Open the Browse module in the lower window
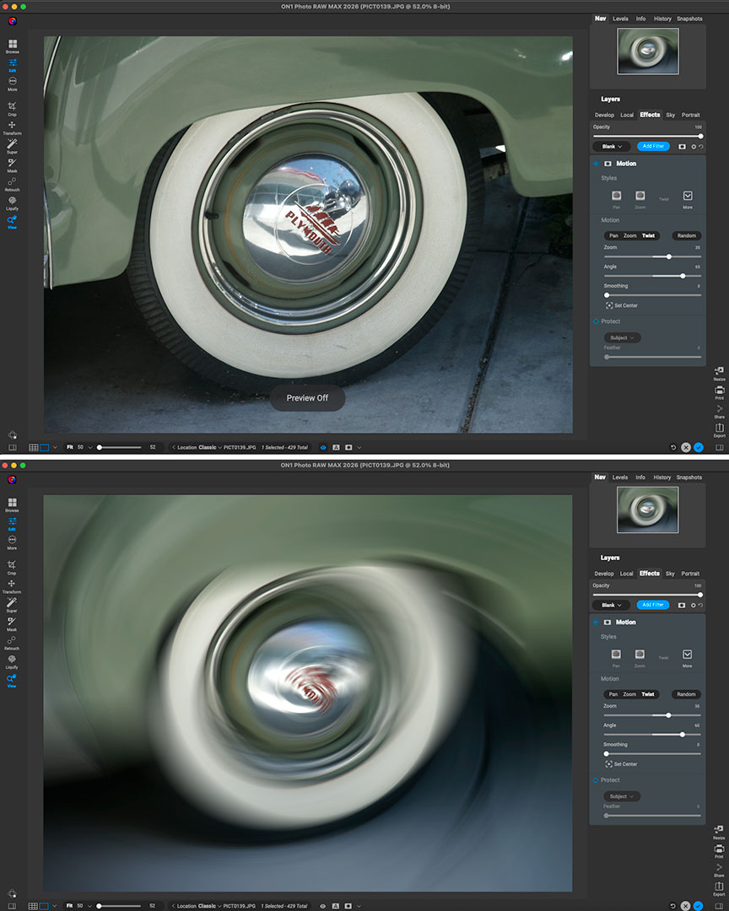 click(13, 504)
